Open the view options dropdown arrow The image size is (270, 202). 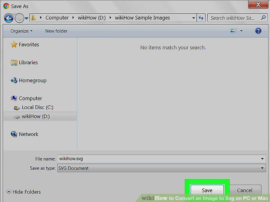click(x=241, y=31)
